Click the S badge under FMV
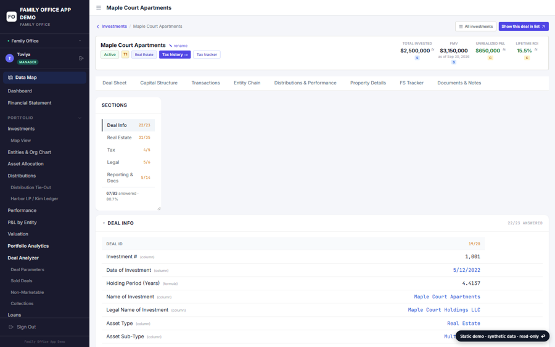This screenshot has height=347, width=555. point(454,62)
